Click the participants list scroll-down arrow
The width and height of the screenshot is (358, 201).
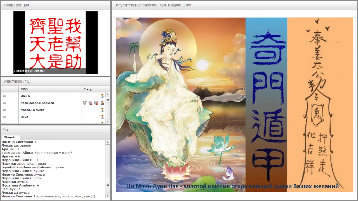point(108,122)
